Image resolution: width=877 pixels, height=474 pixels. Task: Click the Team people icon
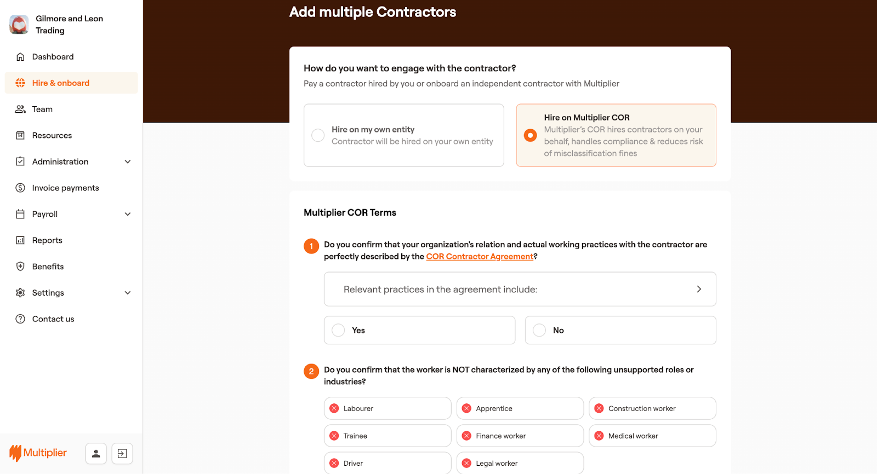click(x=20, y=109)
